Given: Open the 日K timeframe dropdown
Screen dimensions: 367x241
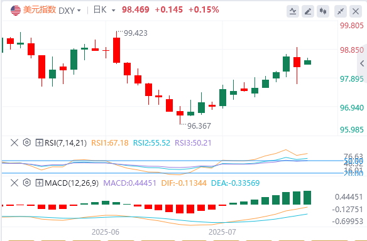Looking at the screenshot, I should (x=104, y=10).
